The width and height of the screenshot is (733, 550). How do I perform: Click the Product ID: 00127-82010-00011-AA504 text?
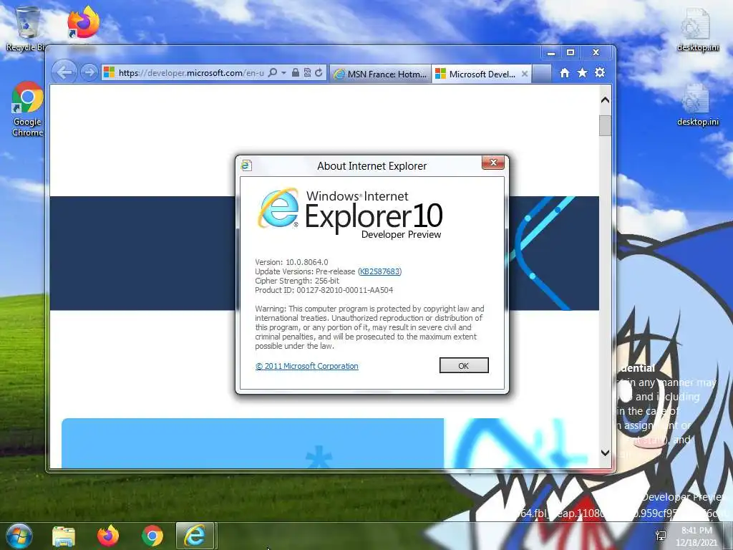coord(324,290)
